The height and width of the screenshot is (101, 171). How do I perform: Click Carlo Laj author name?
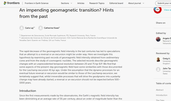29,28
